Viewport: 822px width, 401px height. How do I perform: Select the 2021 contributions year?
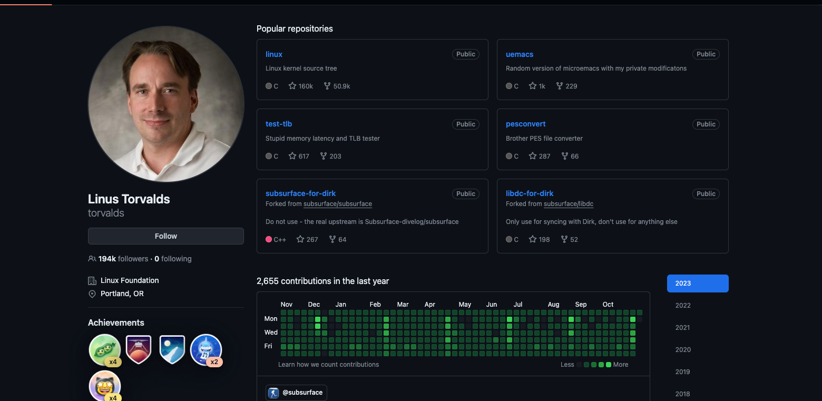pos(683,328)
